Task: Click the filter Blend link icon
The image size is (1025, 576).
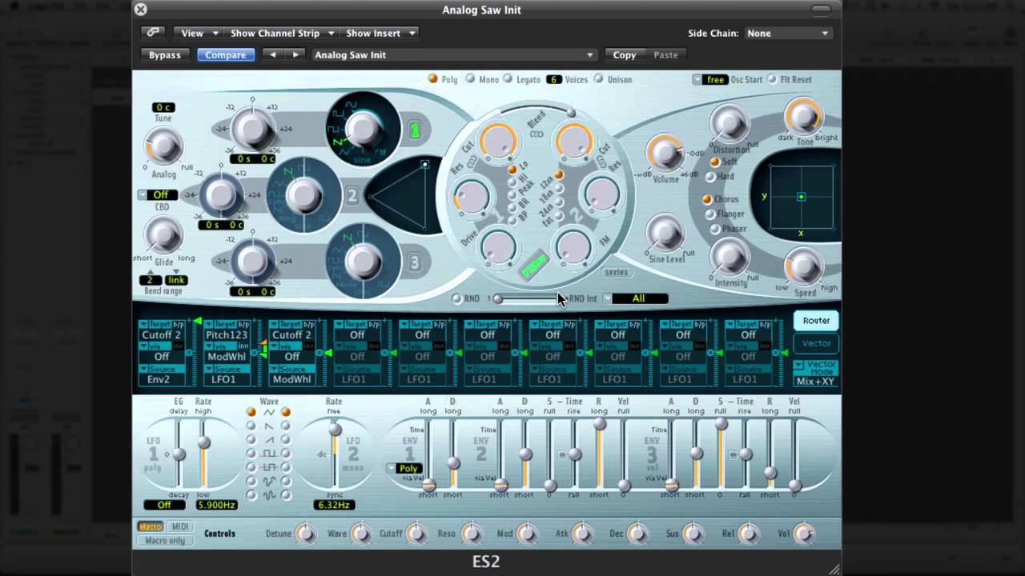Action: 536,134
